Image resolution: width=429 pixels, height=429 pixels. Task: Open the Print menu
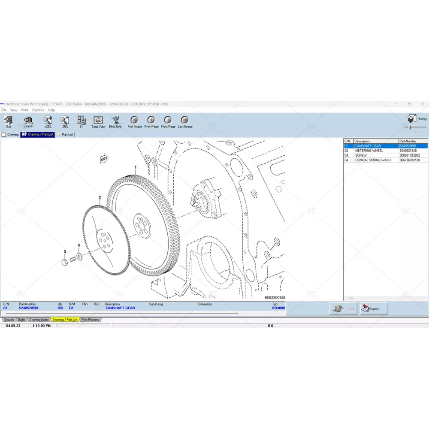coord(25,110)
